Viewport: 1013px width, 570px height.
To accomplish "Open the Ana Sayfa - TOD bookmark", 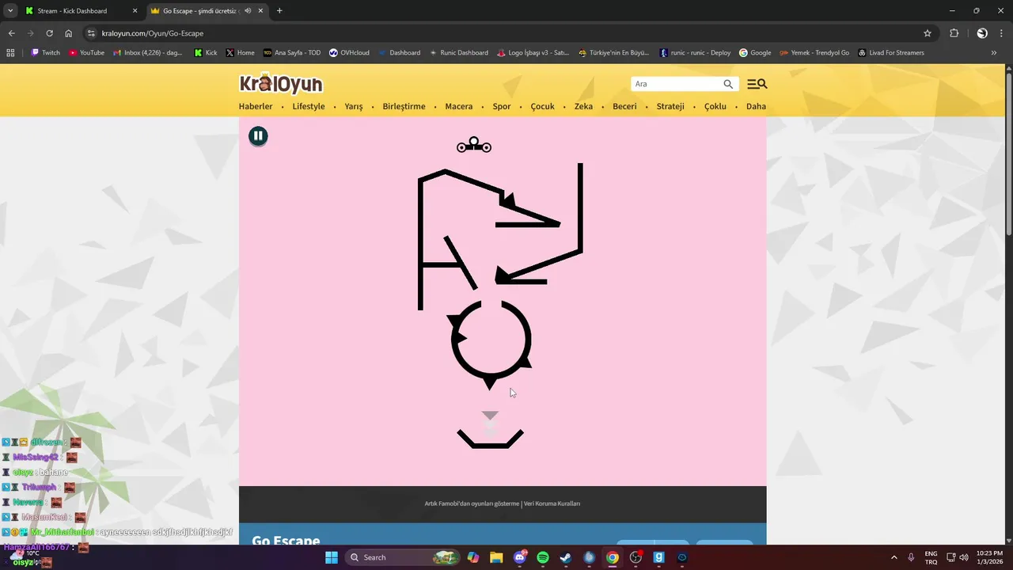I will tap(292, 52).
